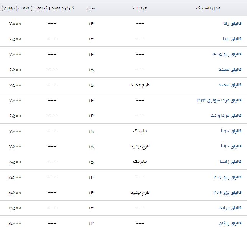Viewport: 247px width, 232px height.
Task: Select size ۱۴ in the مزدا وانت row
Action: pos(91,116)
